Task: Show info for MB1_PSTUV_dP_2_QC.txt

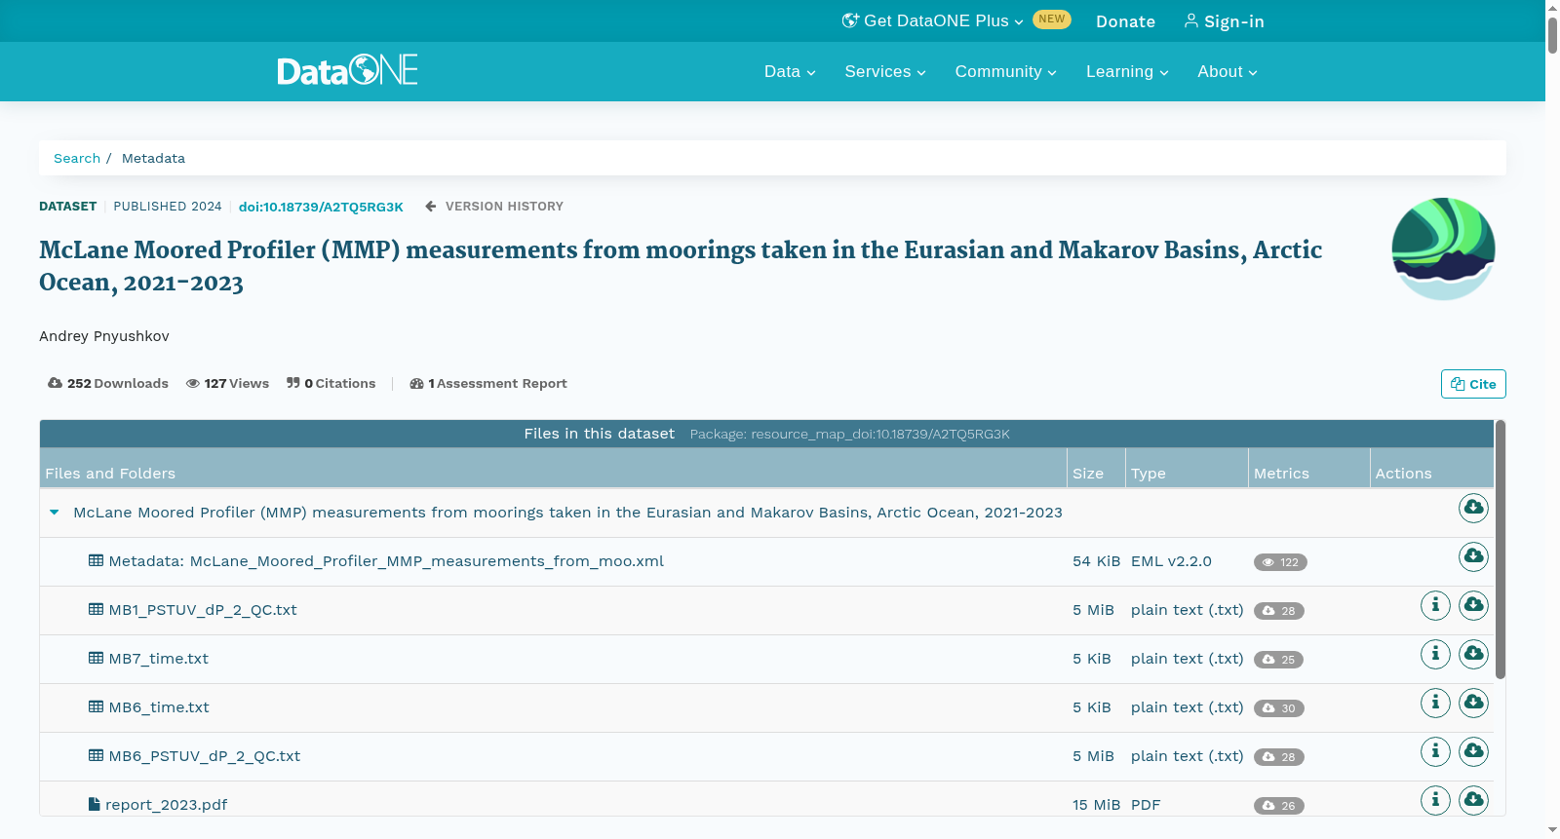Action: 1435,605
